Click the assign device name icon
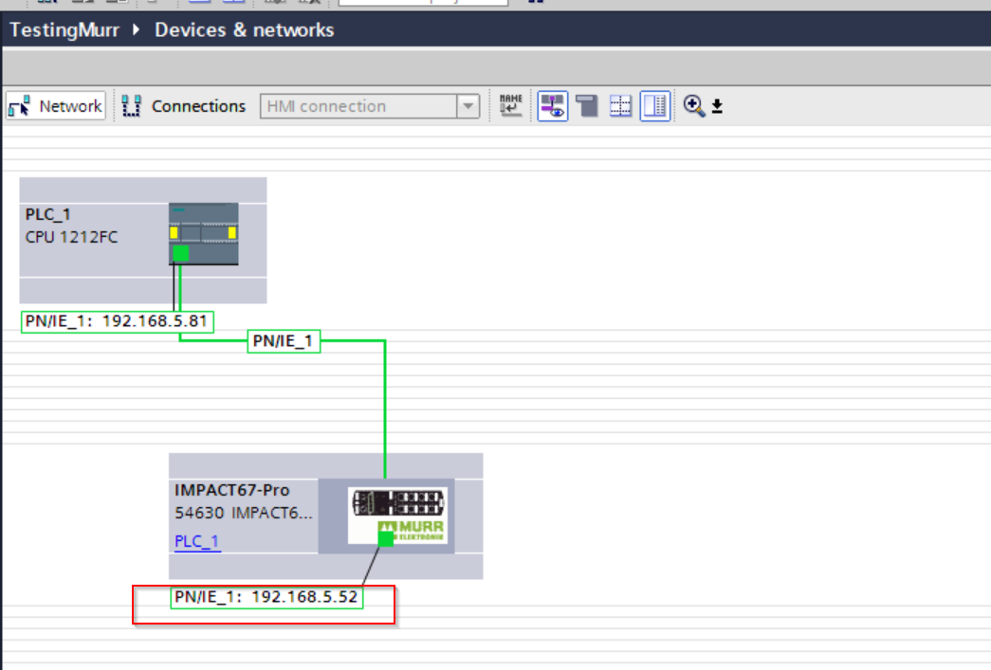Screen dimensions: 991x670 510,105
